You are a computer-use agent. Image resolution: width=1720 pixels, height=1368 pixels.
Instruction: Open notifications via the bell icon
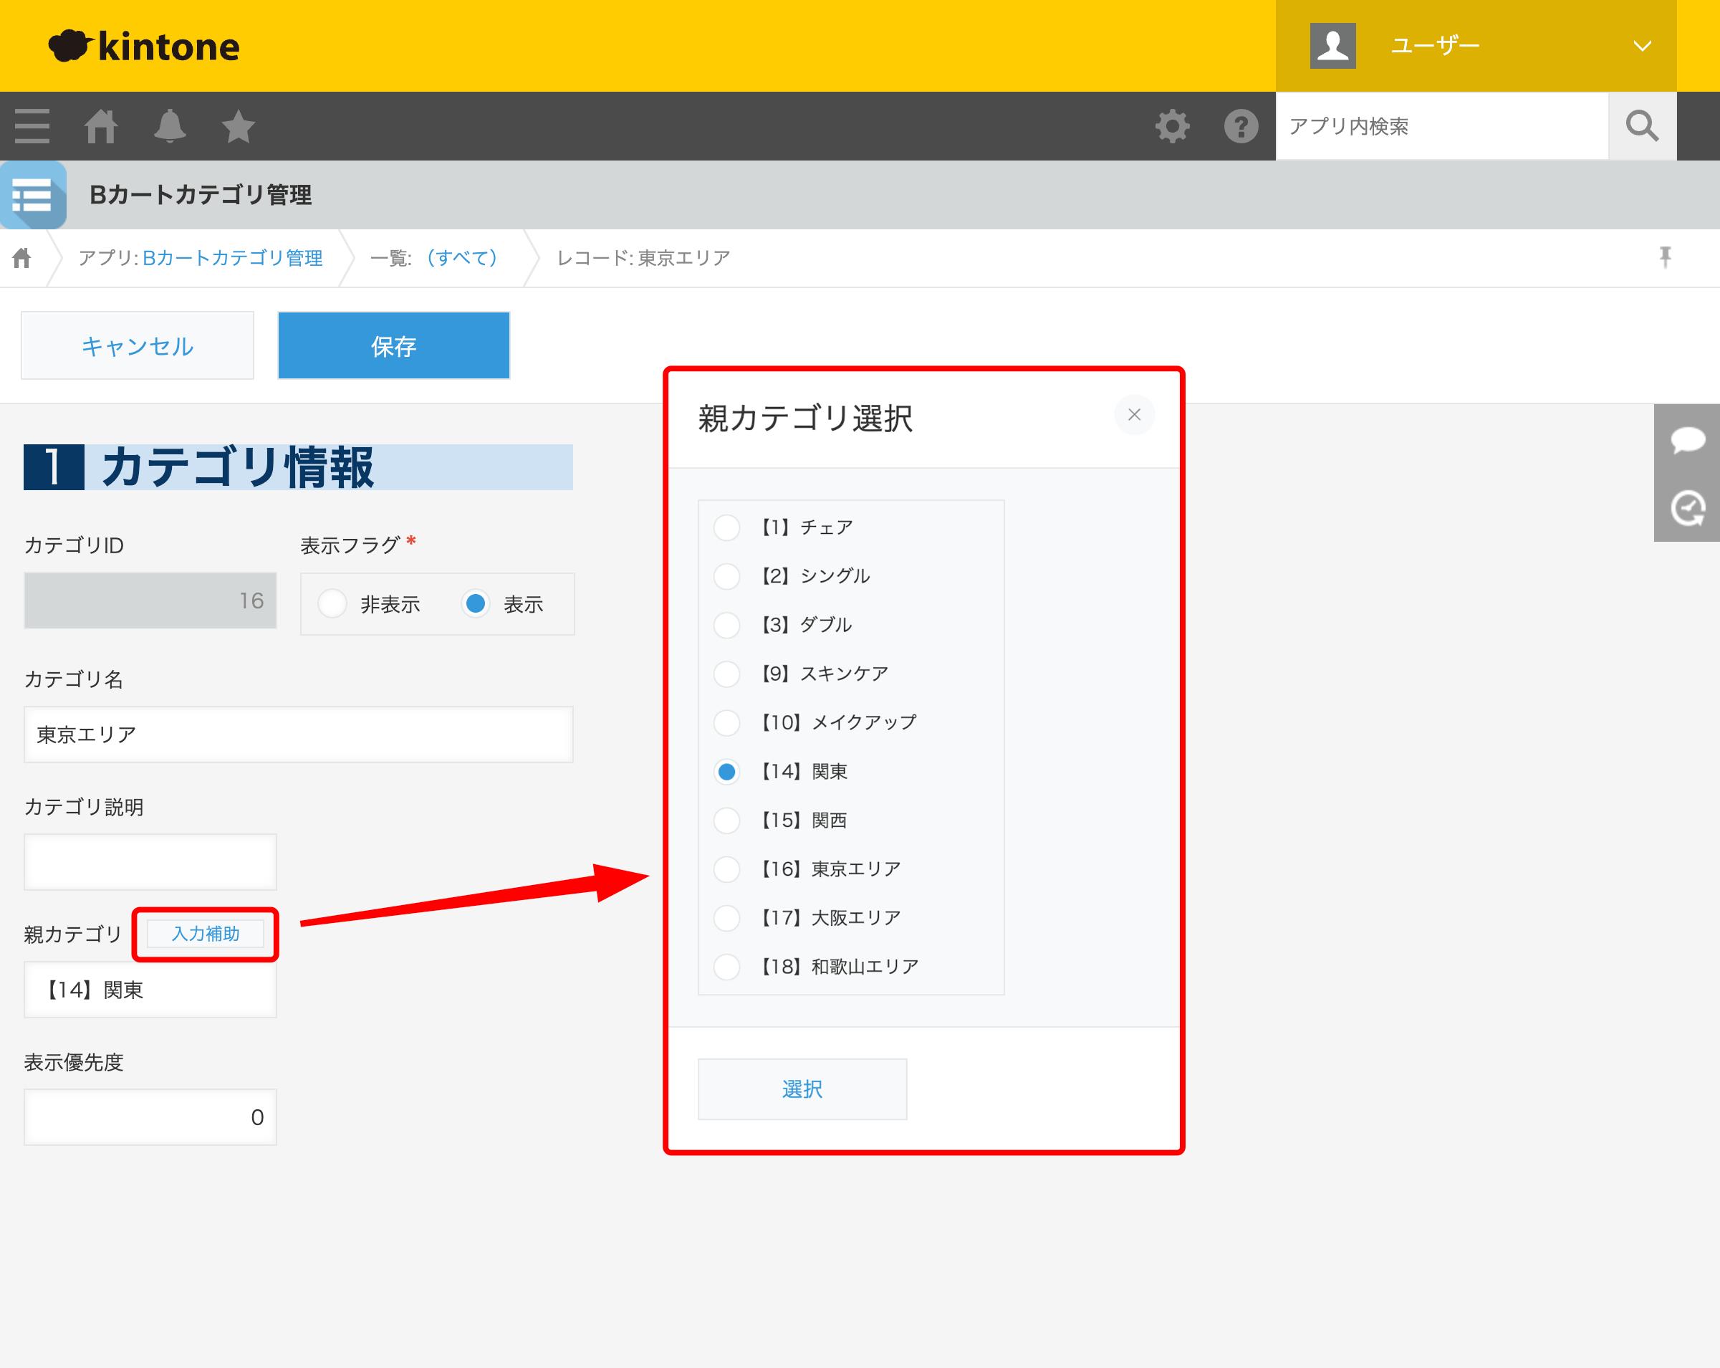pyautogui.click(x=170, y=125)
